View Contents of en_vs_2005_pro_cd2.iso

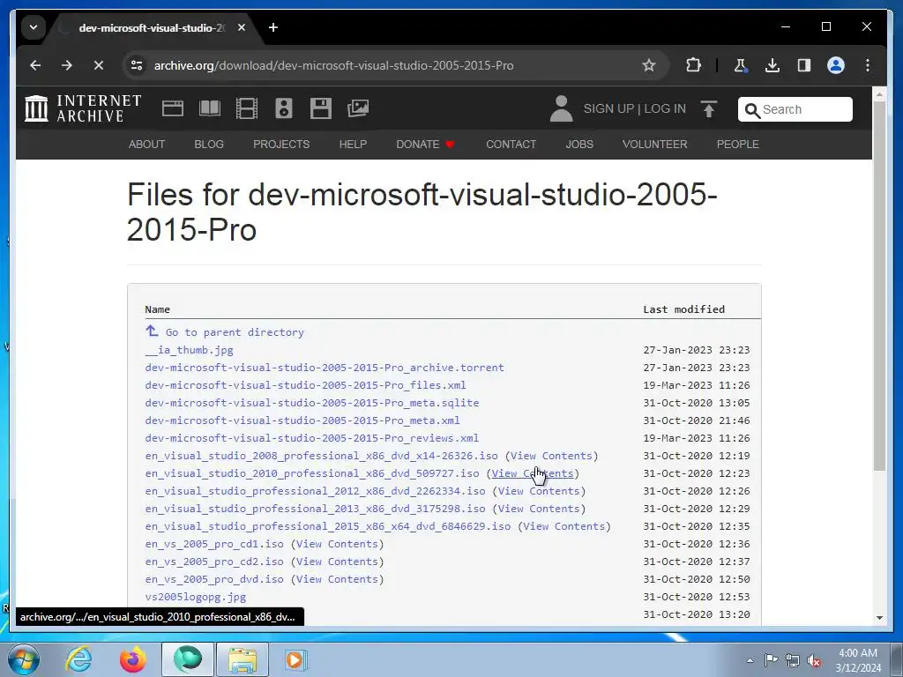pyautogui.click(x=337, y=562)
